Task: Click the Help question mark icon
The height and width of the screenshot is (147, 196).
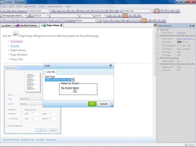Action: (x=117, y=11)
